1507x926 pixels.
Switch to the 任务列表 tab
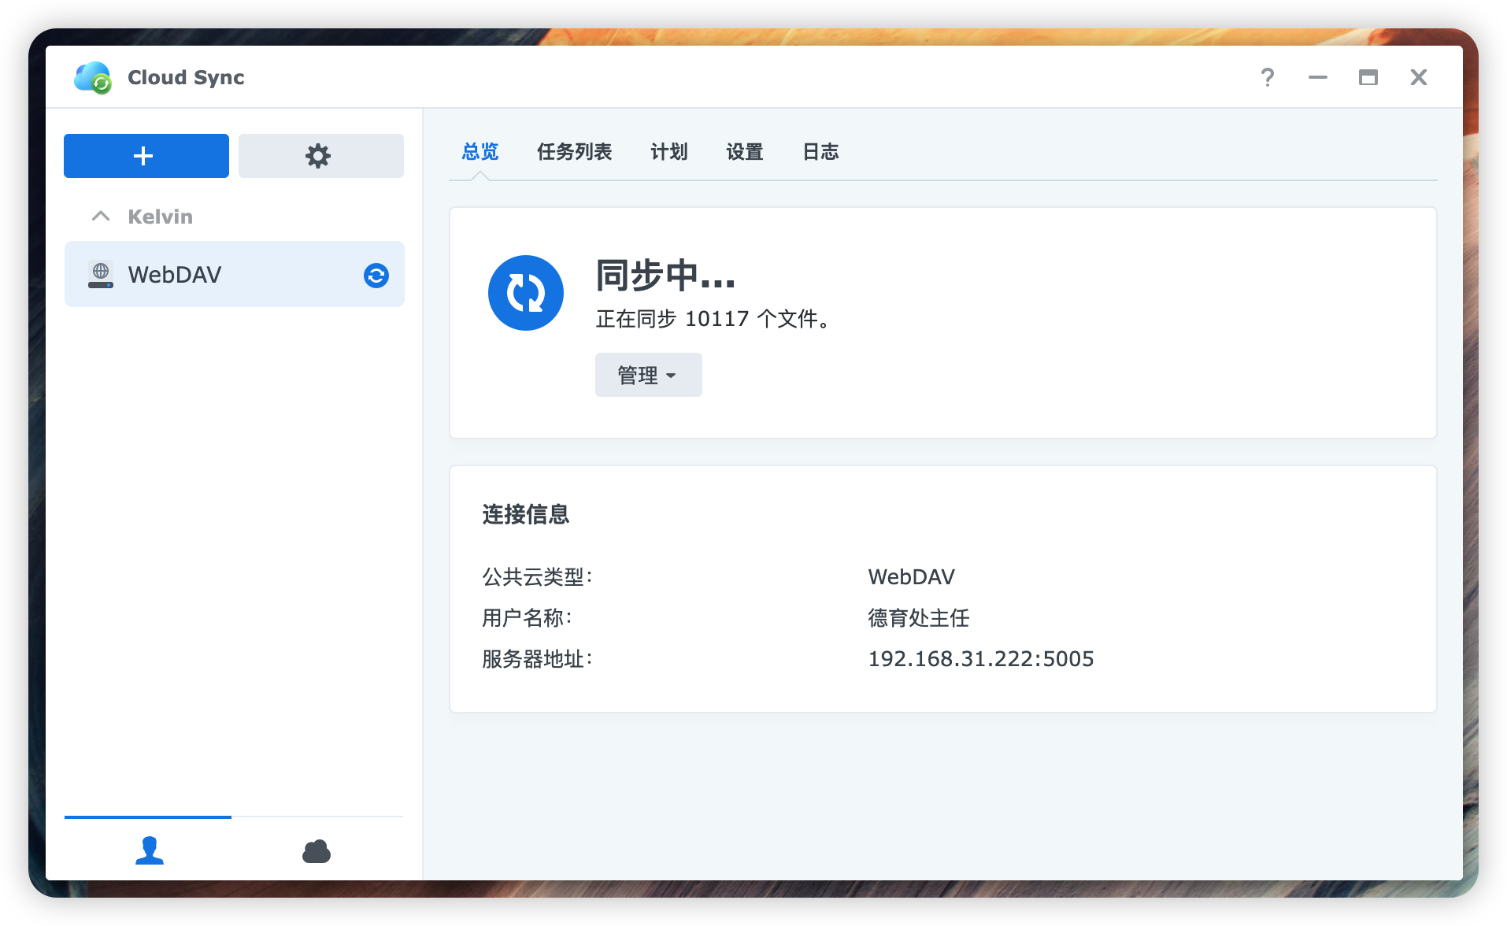pos(575,151)
